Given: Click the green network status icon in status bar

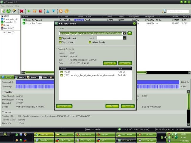Looking at the screenshot, I should (120, 129).
